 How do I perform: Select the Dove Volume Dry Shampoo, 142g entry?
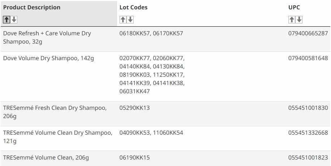point(48,58)
